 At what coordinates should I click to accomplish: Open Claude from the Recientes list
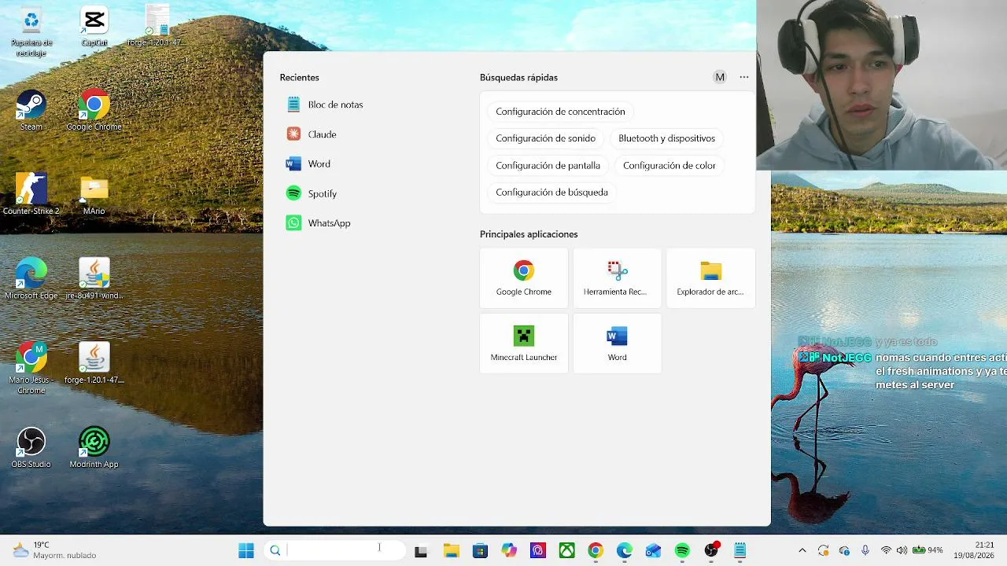[x=312, y=134]
